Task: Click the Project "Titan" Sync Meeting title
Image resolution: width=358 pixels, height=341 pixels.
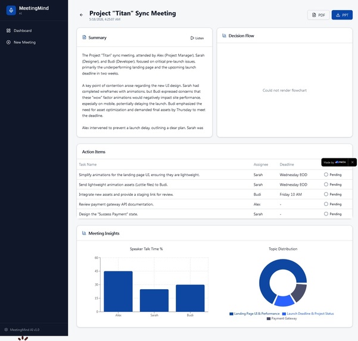Action: click(x=133, y=13)
